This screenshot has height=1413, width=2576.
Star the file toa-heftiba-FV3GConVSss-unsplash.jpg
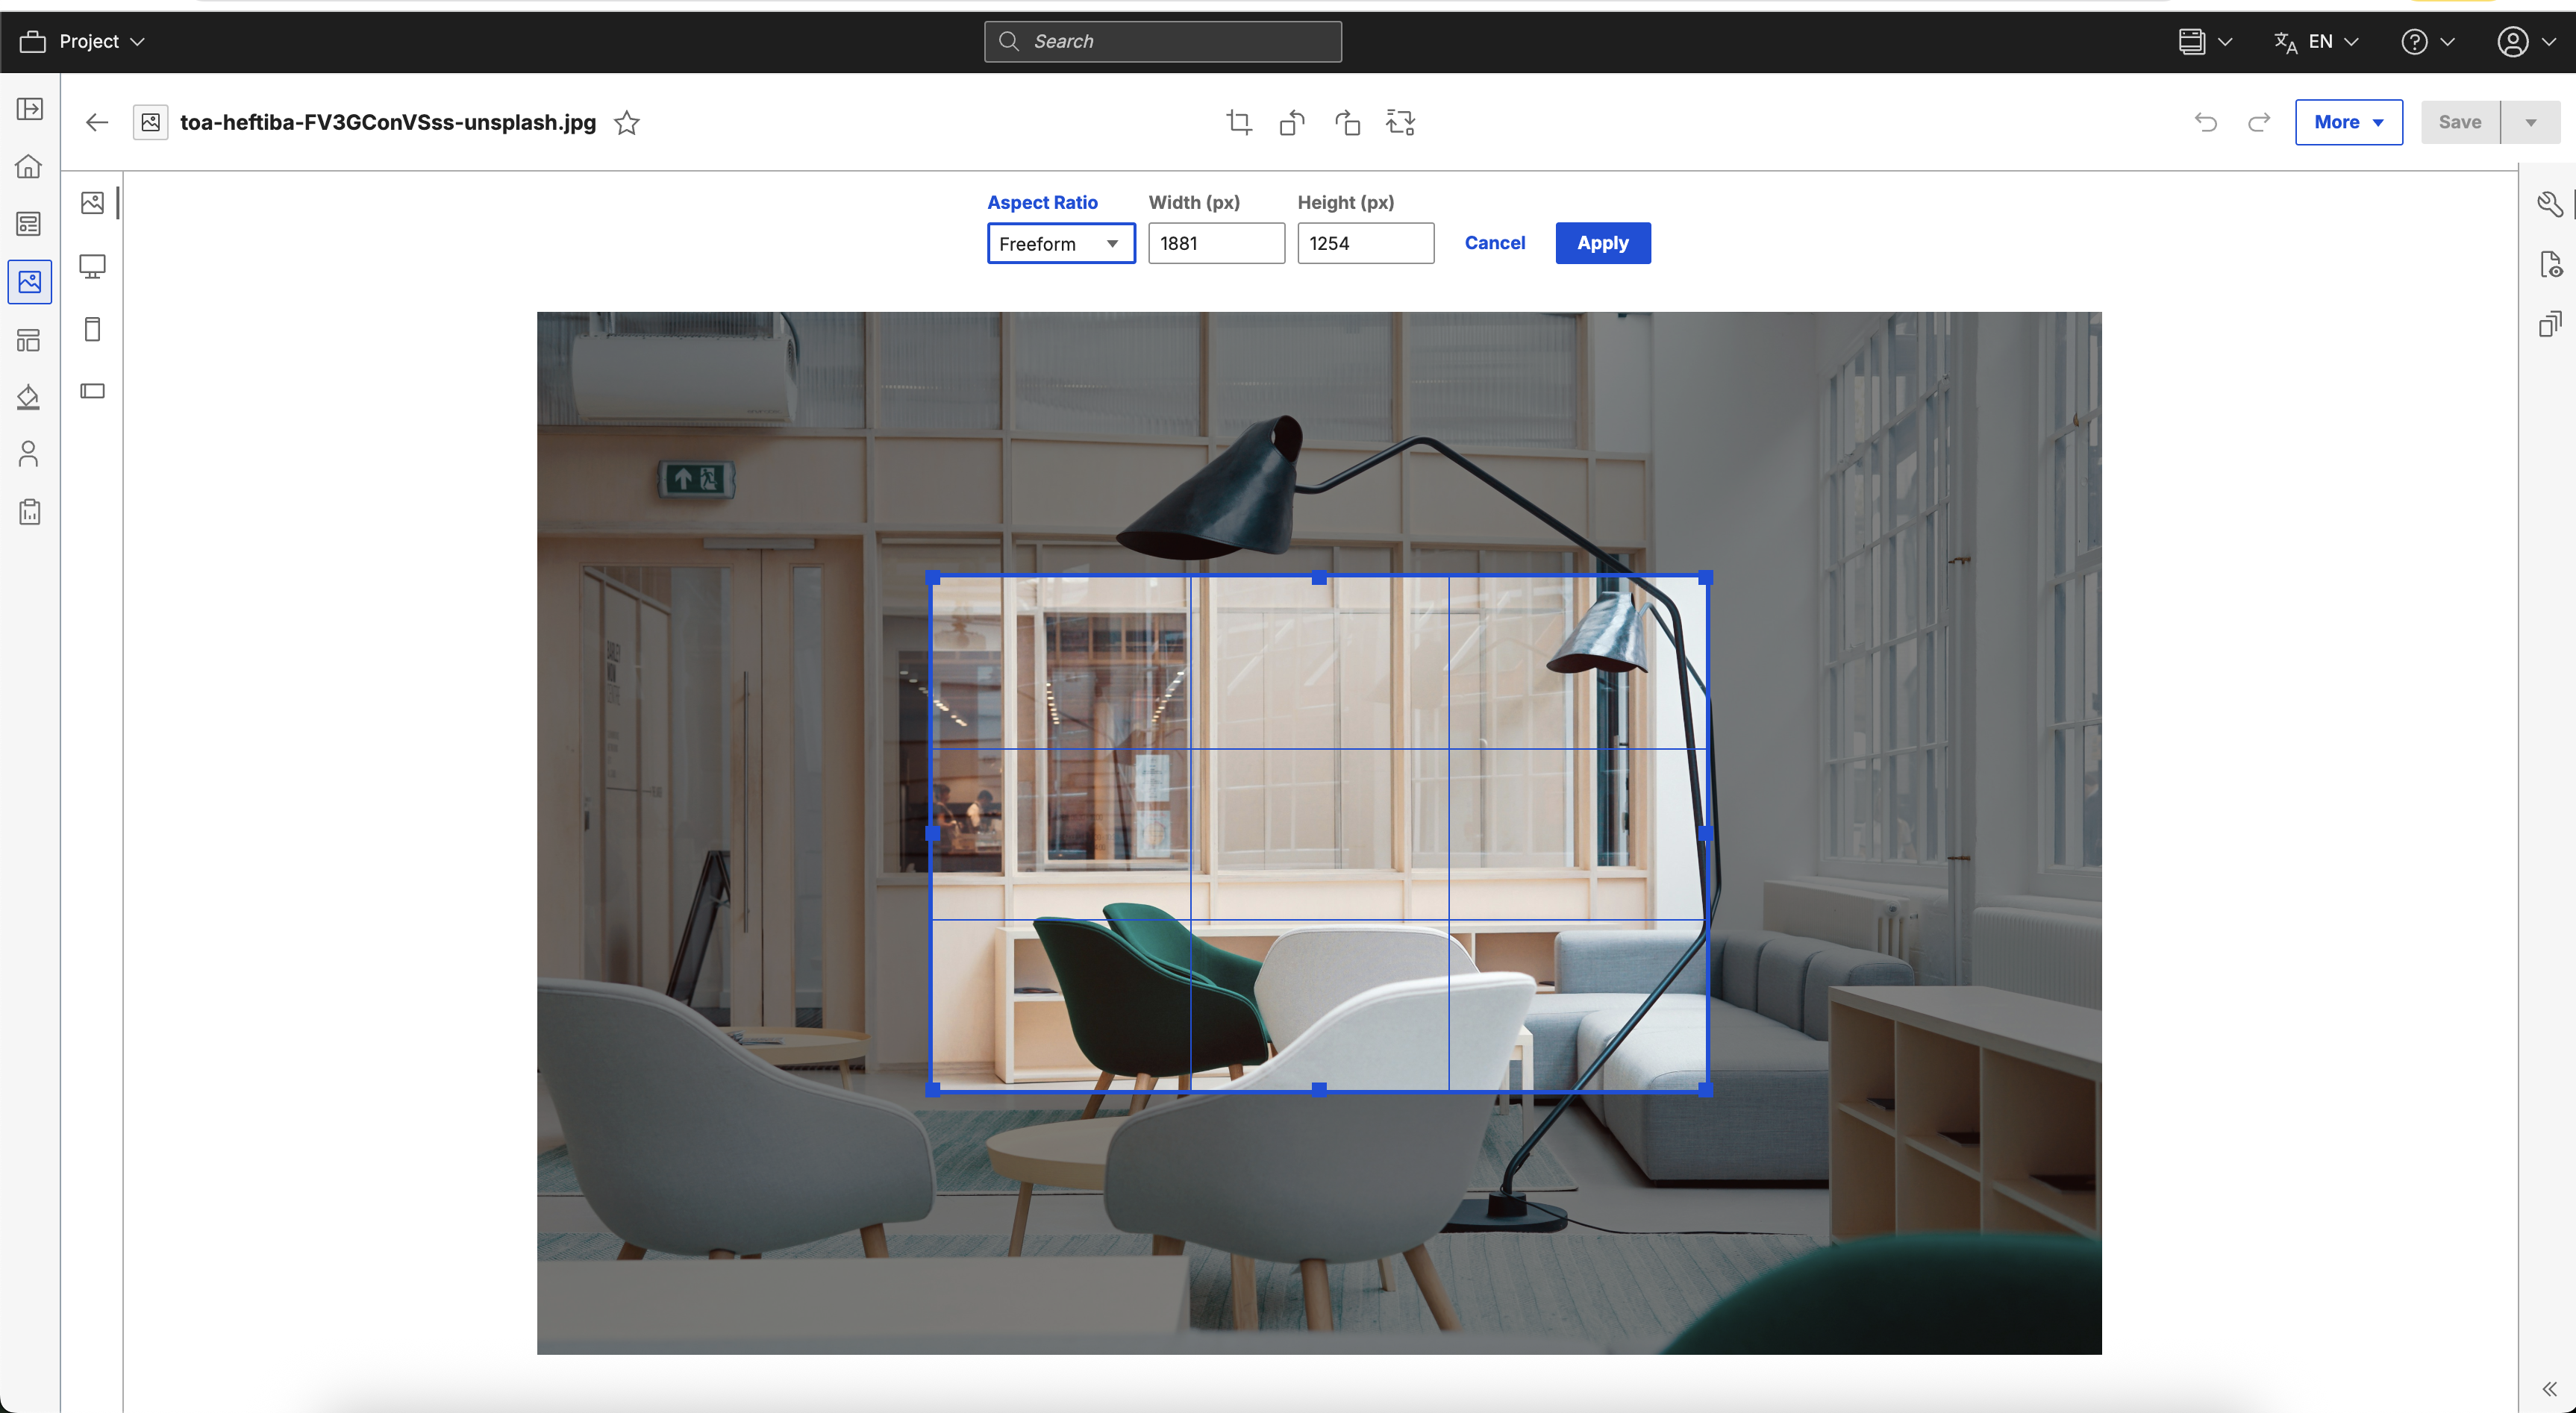coord(627,123)
